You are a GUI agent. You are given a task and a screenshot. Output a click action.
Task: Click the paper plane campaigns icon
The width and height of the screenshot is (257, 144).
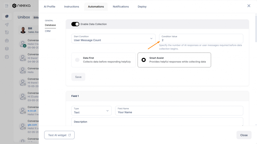tap(7, 25)
